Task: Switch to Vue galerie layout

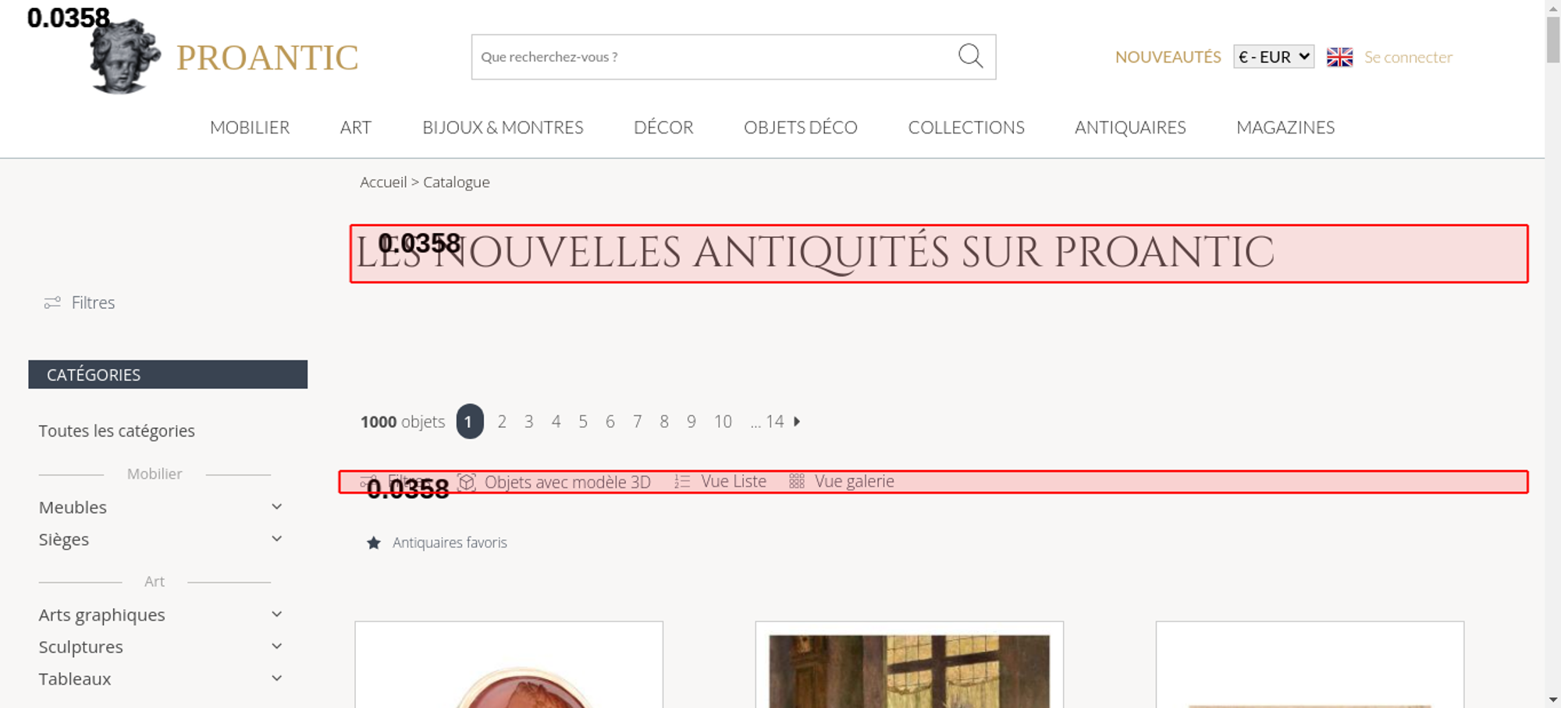Action: coord(841,482)
